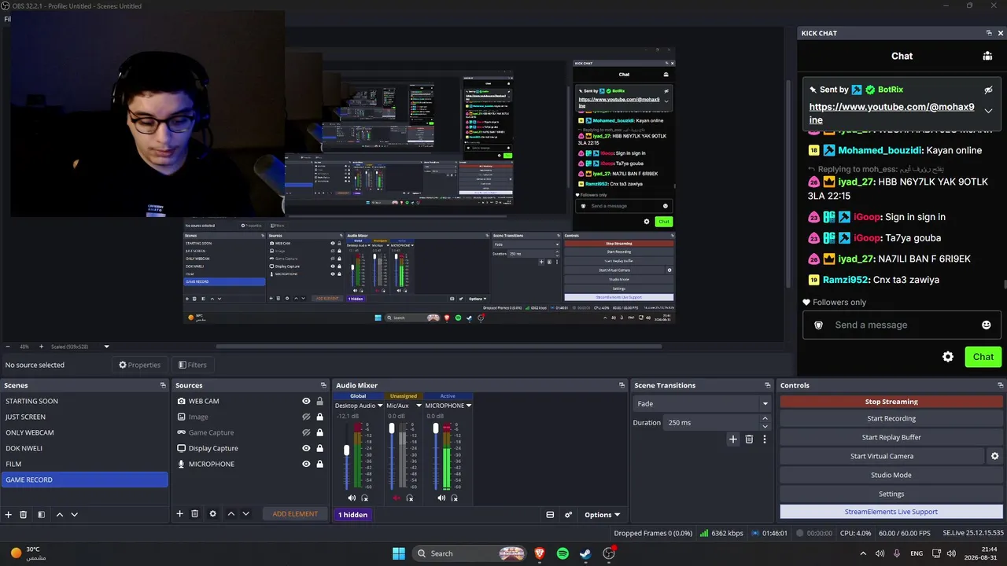The height and width of the screenshot is (566, 1007).
Task: Unlock the Image source
Action: click(320, 417)
